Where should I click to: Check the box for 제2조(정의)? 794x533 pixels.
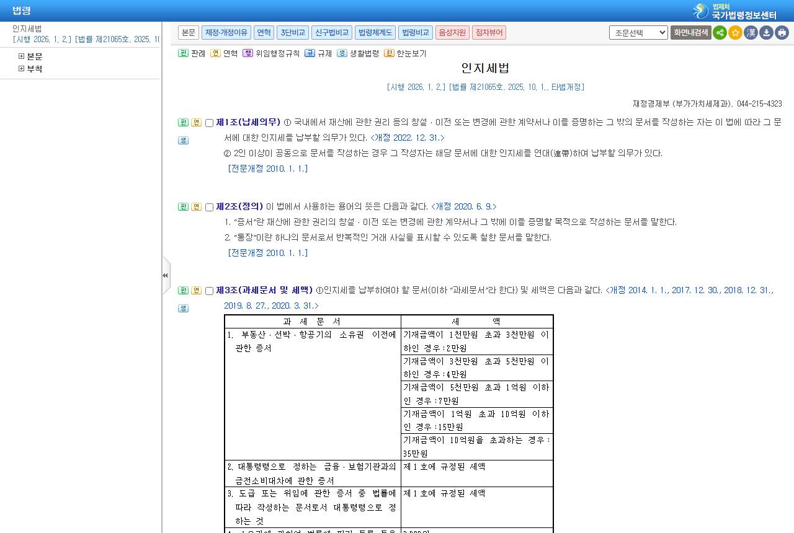(x=209, y=207)
